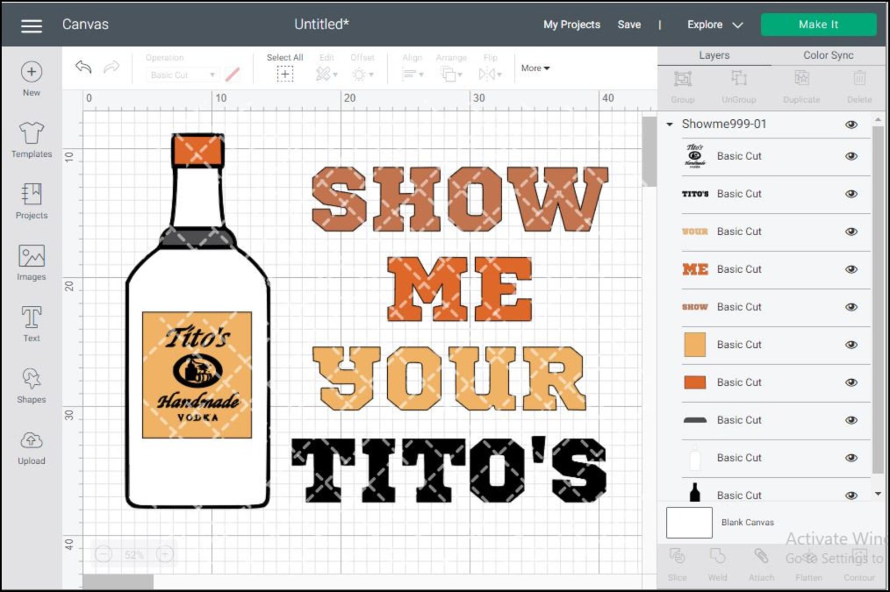Open the Operation Basic Cut dropdown

click(182, 74)
